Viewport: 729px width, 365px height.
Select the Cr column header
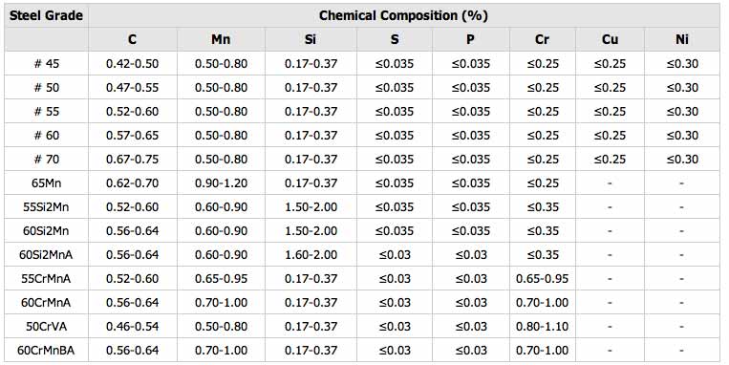point(542,39)
